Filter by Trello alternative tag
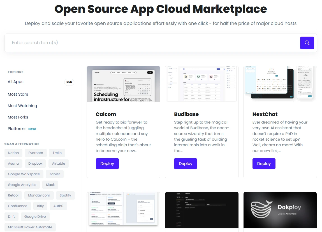Viewport: 322px width, 232px height. click(57, 153)
